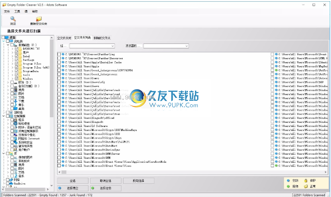The image size is (331, 197).
Task: Click the tree panel's horizontal scrollbar thumb
Action: [x=25, y=189]
